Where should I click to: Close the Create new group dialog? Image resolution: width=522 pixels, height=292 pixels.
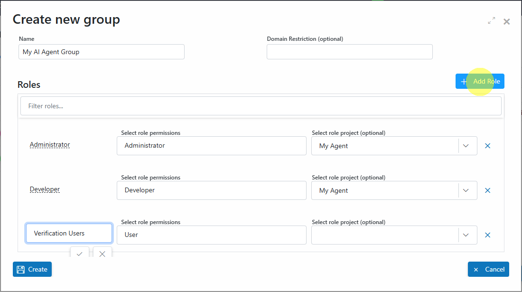coord(507,22)
